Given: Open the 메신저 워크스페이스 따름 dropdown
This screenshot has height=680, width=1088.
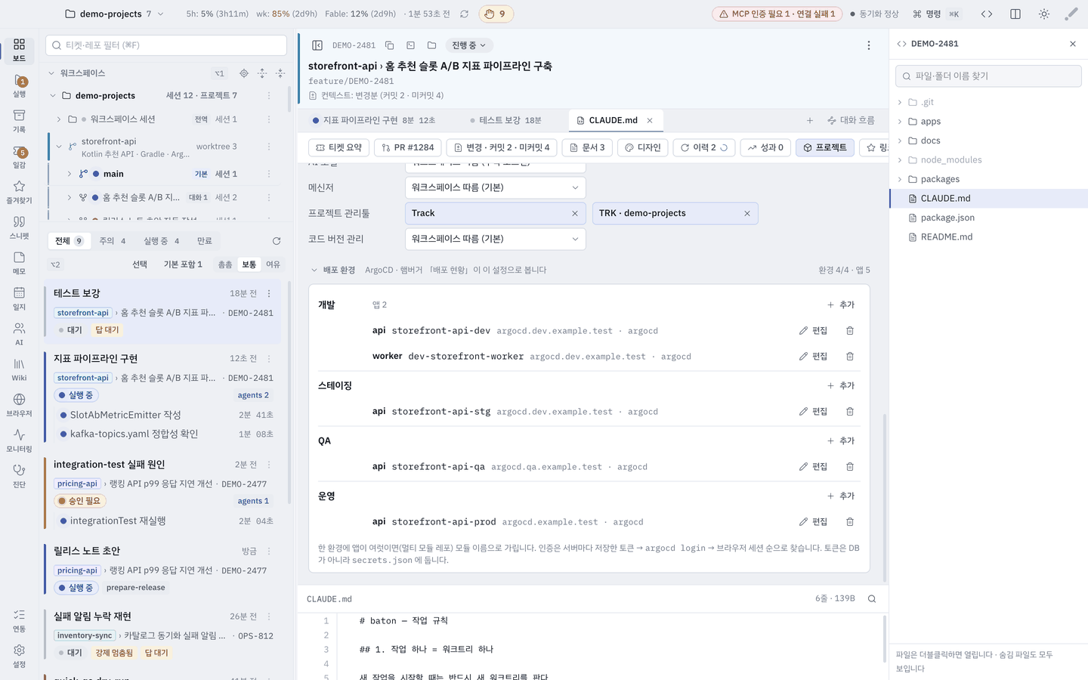Looking at the screenshot, I should 496,187.
